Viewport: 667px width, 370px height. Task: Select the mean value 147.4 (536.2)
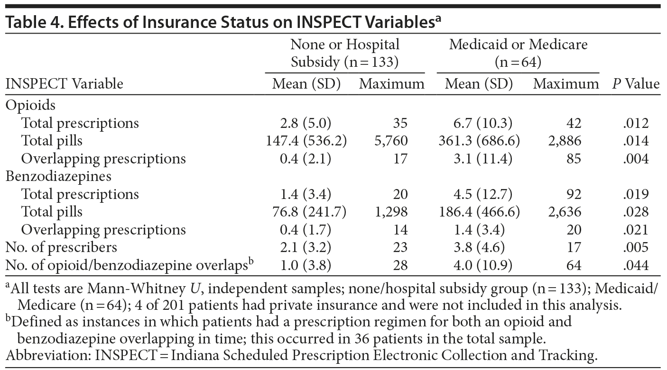click(x=306, y=141)
